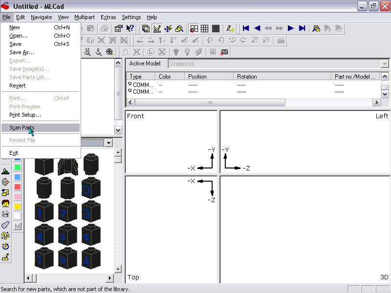Activate edit mode ruler icon

157,29
